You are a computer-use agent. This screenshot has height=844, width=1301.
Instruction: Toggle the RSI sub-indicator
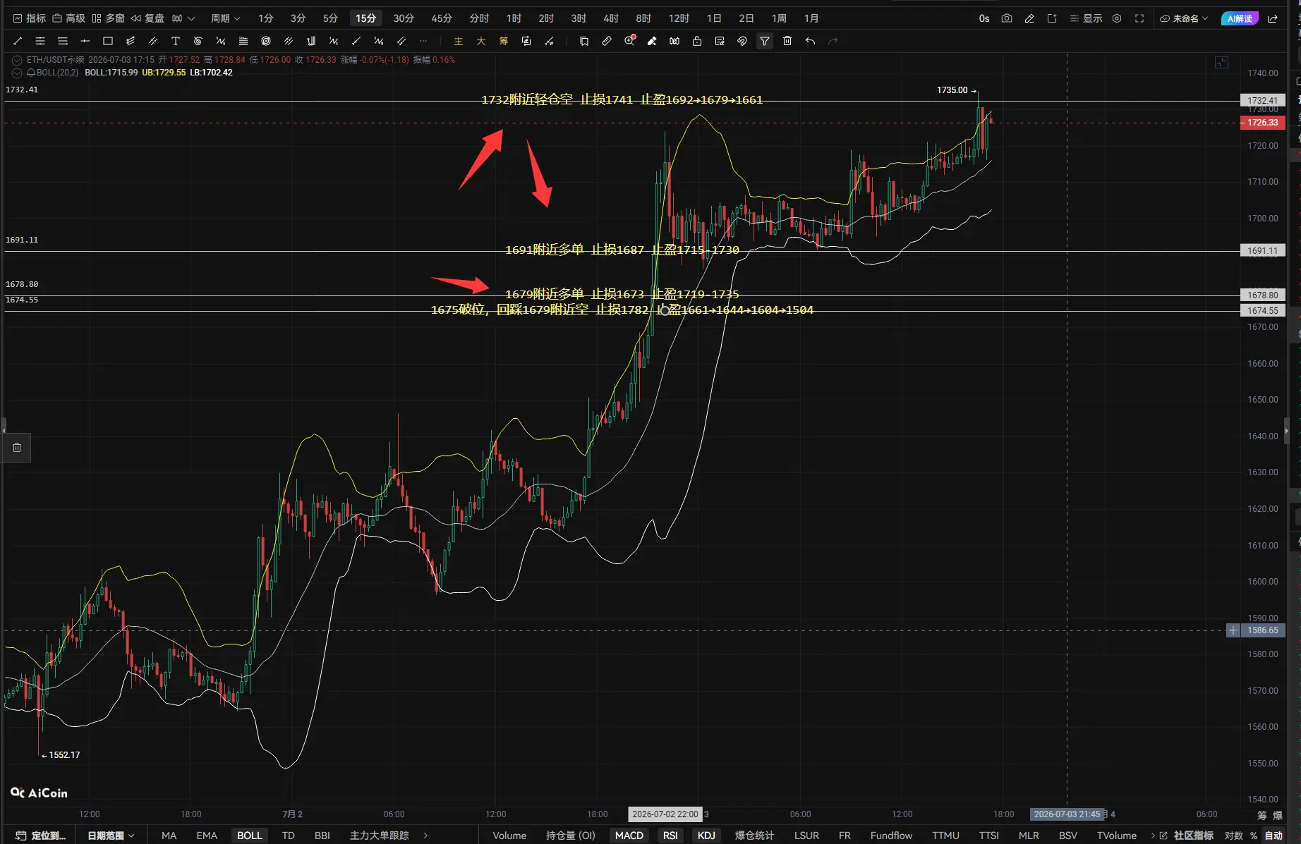pos(670,836)
